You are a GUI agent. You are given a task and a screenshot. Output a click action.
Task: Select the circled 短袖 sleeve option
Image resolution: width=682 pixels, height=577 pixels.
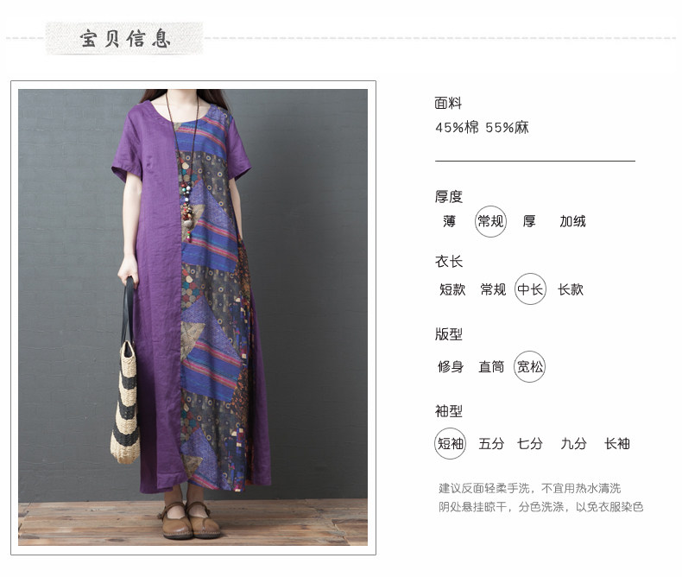tap(450, 444)
